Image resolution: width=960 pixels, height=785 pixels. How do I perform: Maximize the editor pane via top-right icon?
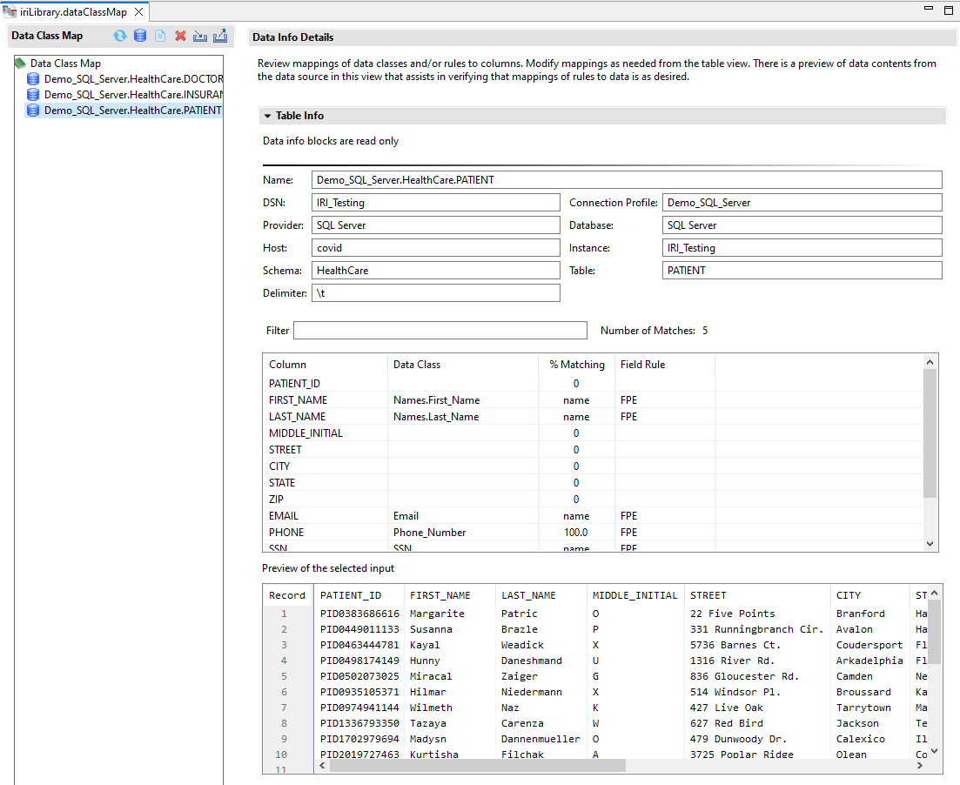pyautogui.click(x=947, y=10)
